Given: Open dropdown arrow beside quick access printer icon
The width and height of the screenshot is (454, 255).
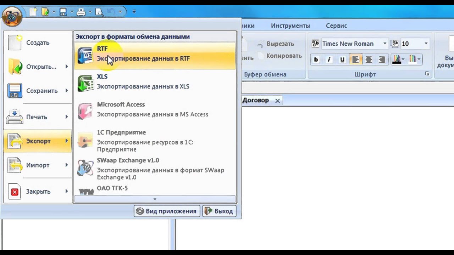Looking at the screenshot, I should pyautogui.click(x=90, y=12).
